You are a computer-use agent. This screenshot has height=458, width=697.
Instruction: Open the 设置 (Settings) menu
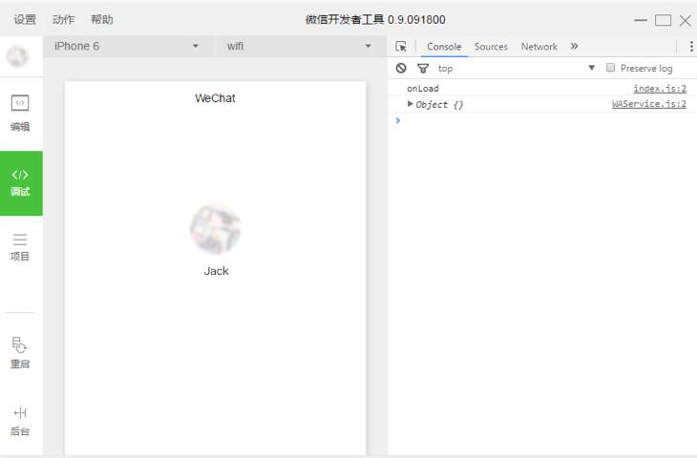tap(25, 19)
